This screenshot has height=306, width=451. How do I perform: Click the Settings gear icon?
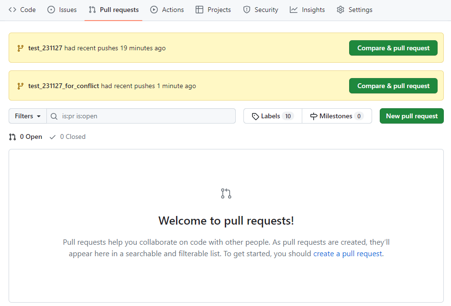(x=341, y=10)
